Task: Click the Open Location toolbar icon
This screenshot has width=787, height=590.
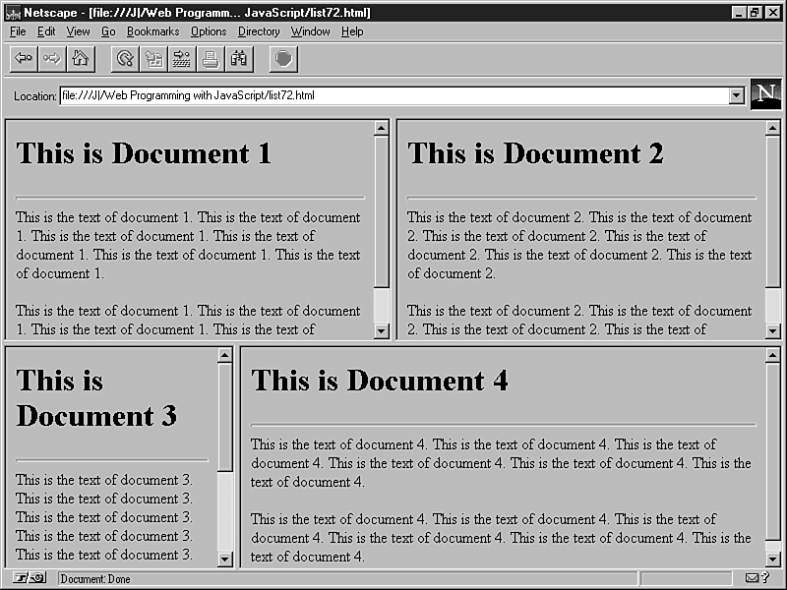Action: click(x=181, y=59)
